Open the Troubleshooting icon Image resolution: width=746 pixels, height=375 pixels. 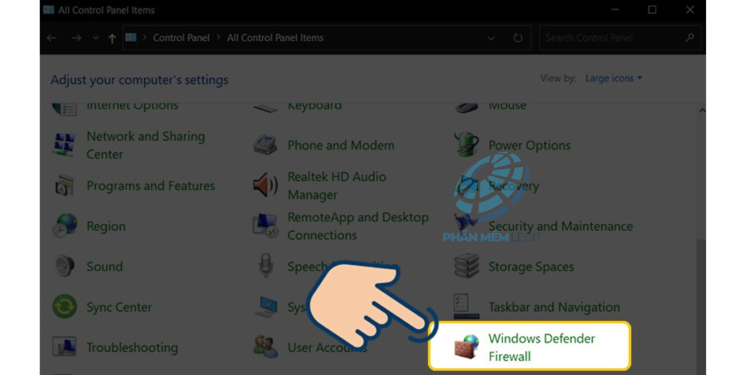64,347
